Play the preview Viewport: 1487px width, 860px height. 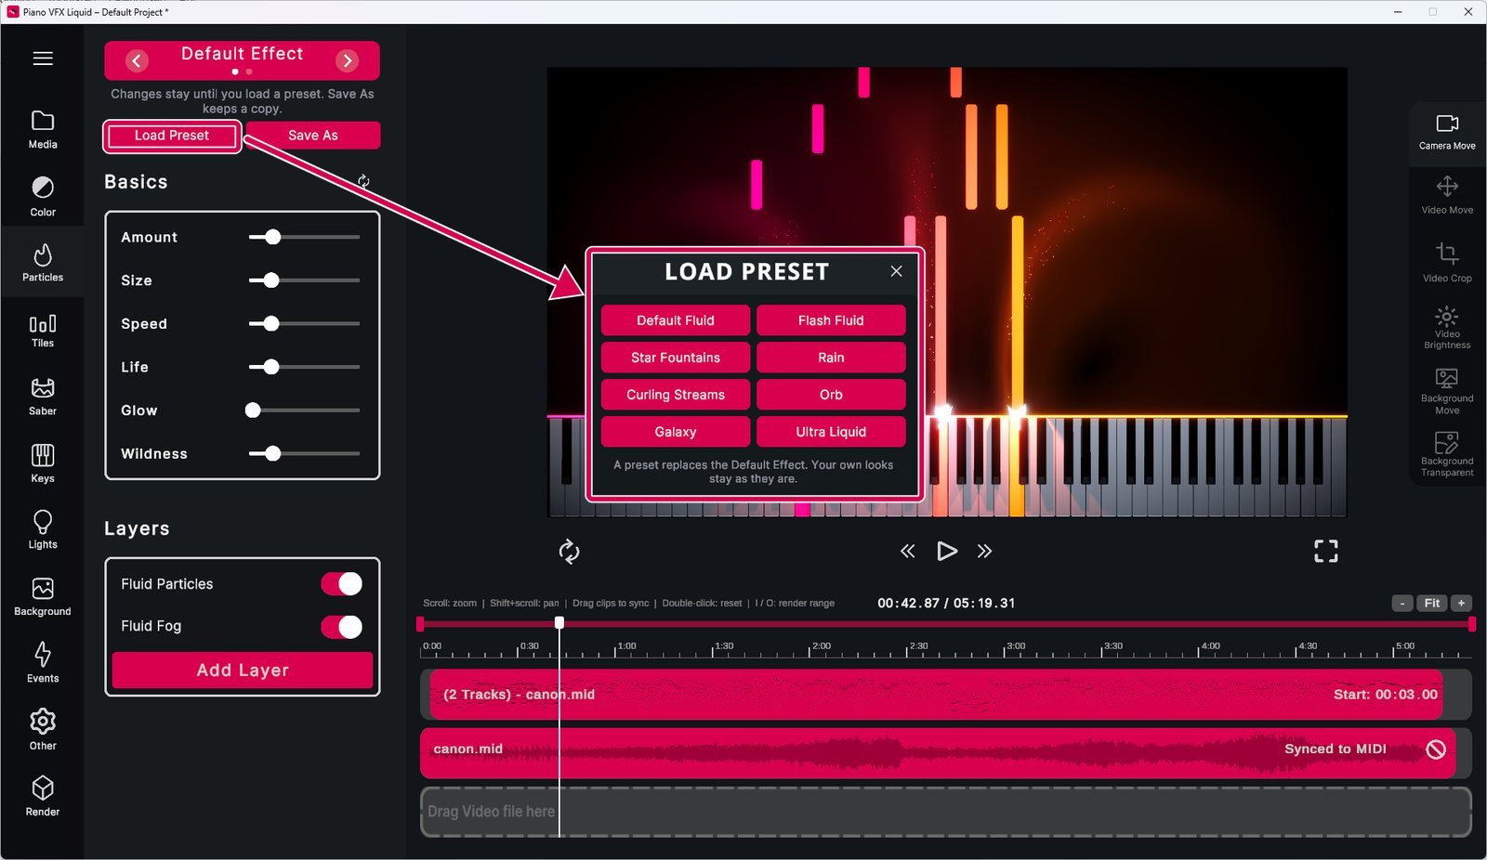click(946, 552)
